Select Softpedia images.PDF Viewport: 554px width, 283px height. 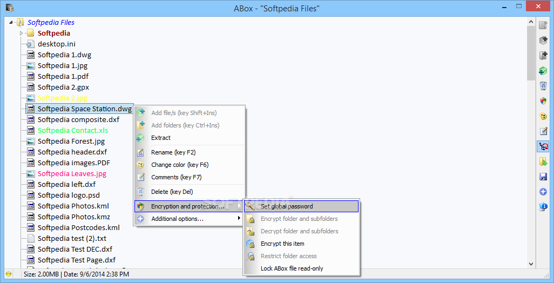tap(74, 163)
